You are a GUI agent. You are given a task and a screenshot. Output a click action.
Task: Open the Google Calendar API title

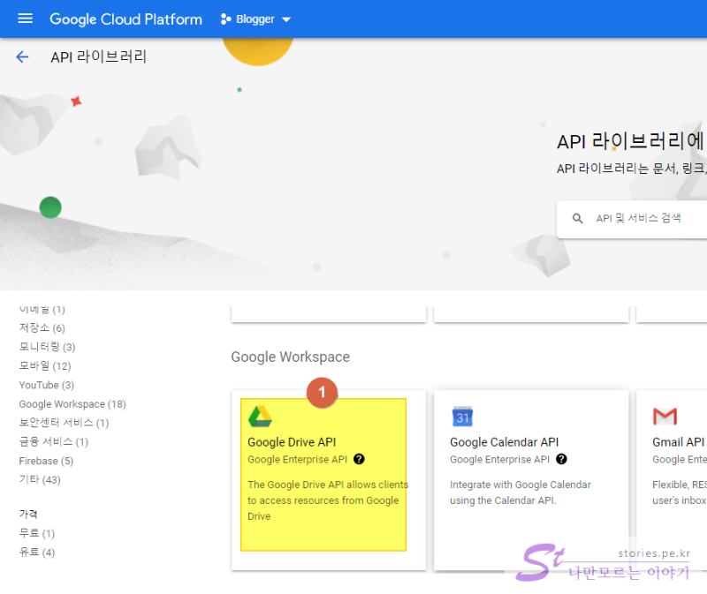(x=504, y=442)
